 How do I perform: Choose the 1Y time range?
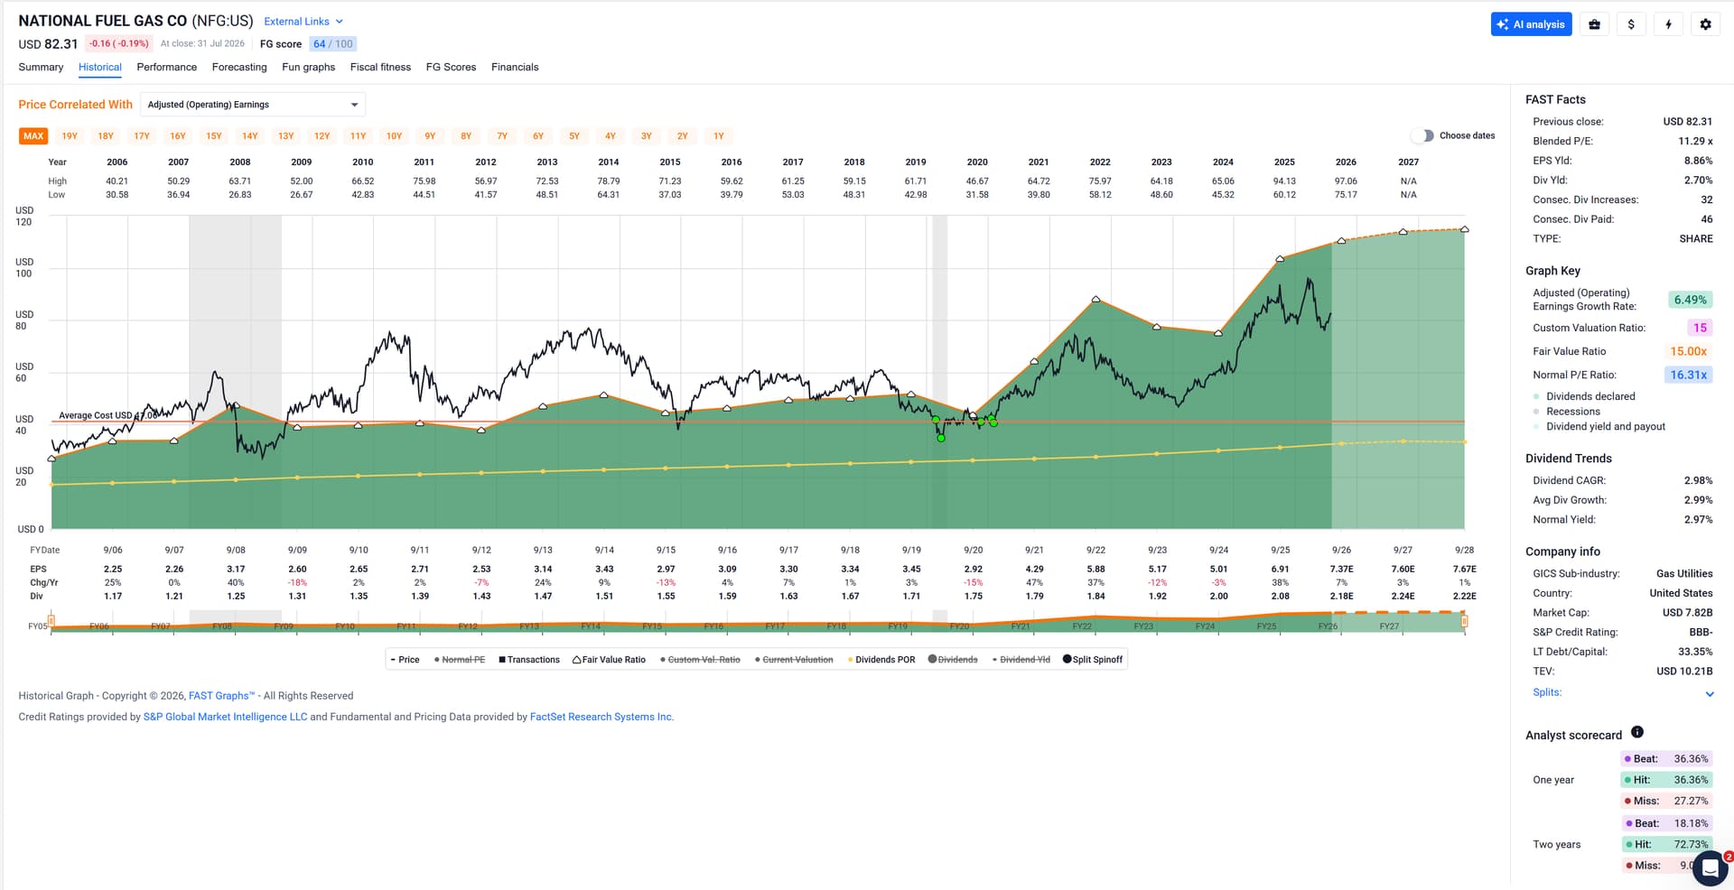coord(719,136)
